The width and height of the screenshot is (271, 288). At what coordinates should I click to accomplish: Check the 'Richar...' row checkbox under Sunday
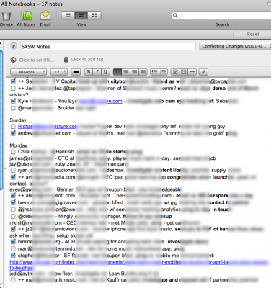pyautogui.click(x=13, y=126)
